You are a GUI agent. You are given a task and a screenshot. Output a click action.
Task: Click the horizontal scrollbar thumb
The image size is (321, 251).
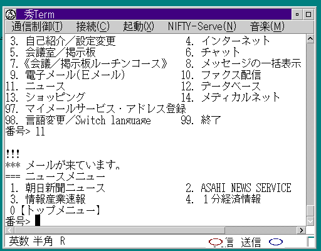[x=119, y=230]
